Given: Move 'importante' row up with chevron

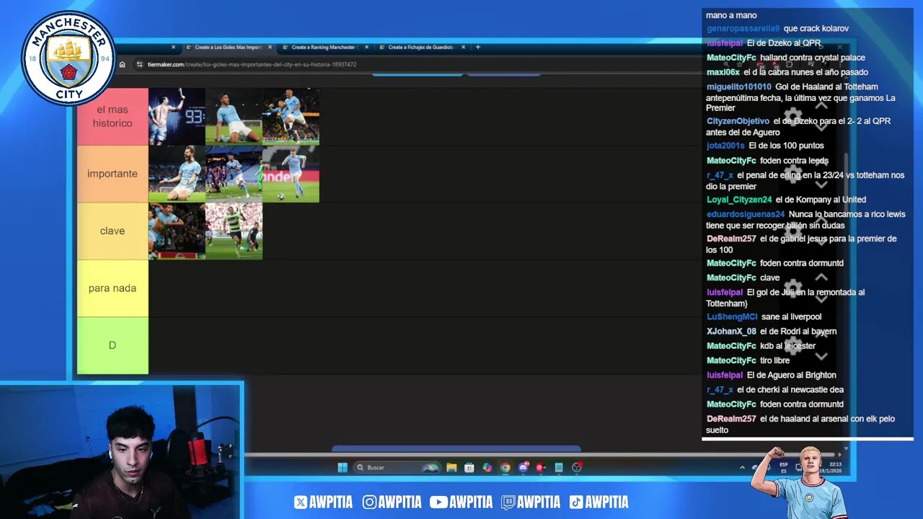Looking at the screenshot, I should pyautogui.click(x=821, y=163).
